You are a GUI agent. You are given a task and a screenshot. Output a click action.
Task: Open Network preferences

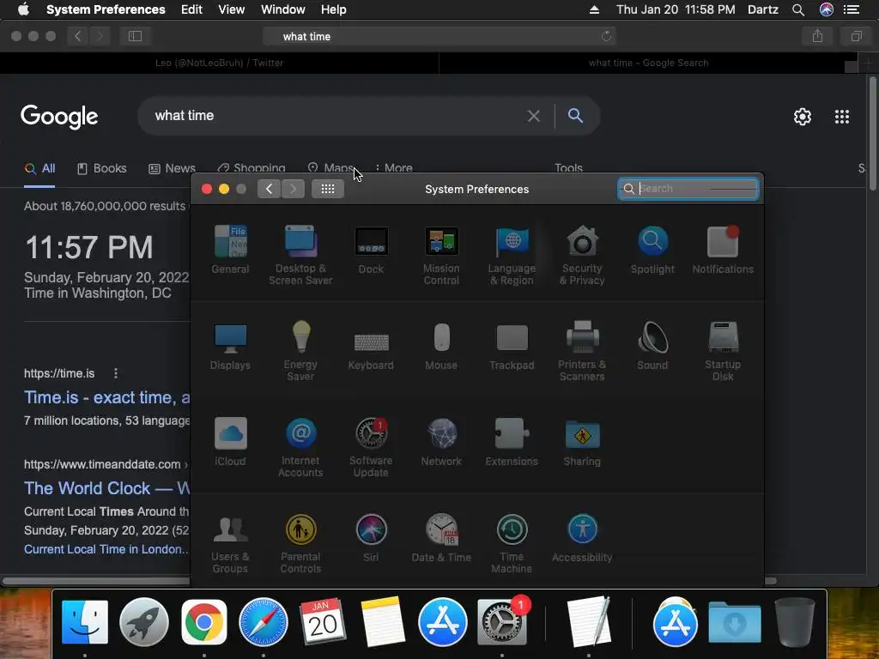(441, 442)
